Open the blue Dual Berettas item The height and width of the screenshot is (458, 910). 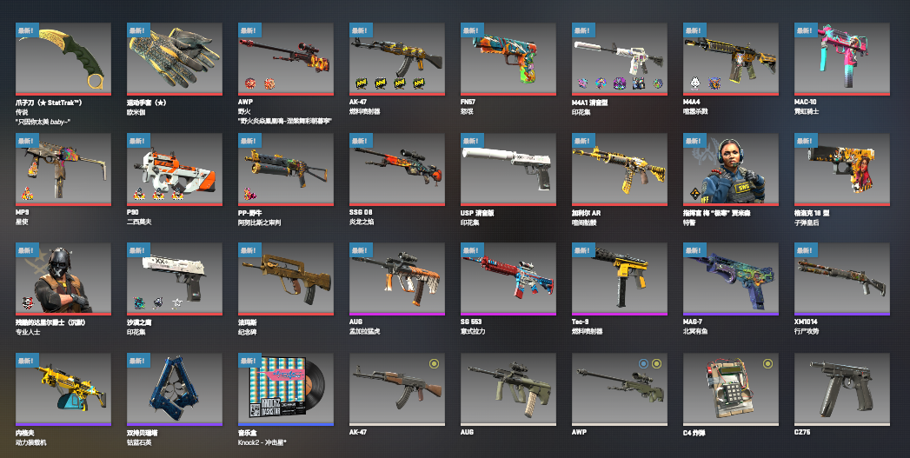(x=175, y=389)
